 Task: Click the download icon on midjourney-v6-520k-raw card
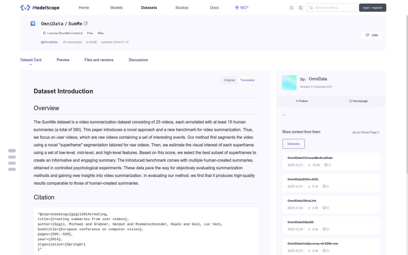(309, 251)
